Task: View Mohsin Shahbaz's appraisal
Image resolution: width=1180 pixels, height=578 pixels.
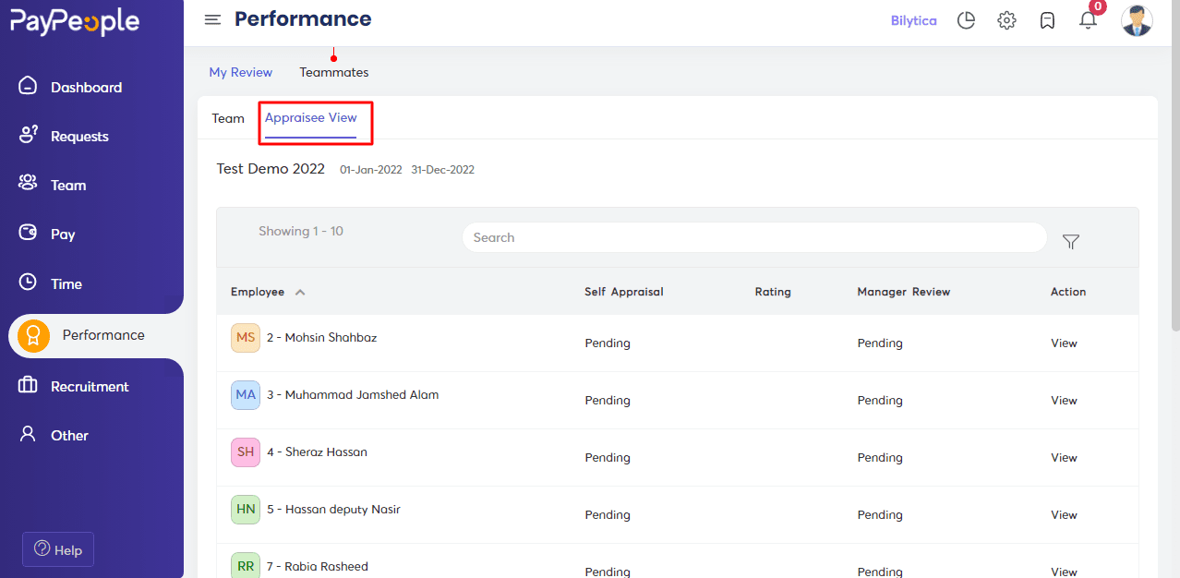Action: click(1064, 343)
